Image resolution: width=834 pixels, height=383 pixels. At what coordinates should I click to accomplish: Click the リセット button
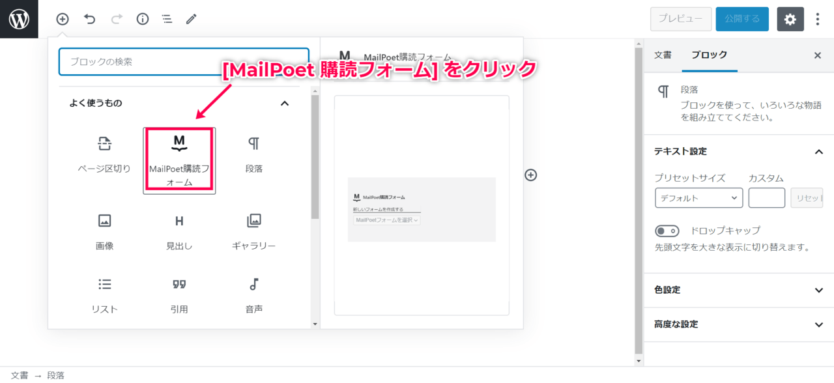point(807,198)
